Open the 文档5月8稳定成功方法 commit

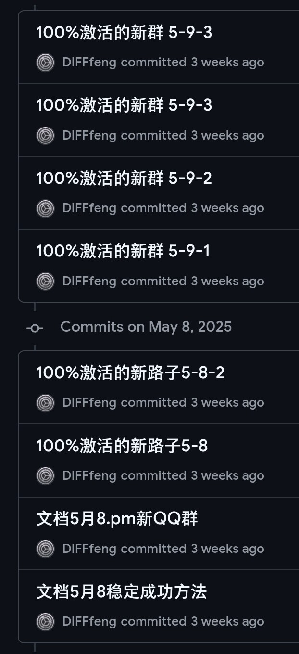coord(122,591)
